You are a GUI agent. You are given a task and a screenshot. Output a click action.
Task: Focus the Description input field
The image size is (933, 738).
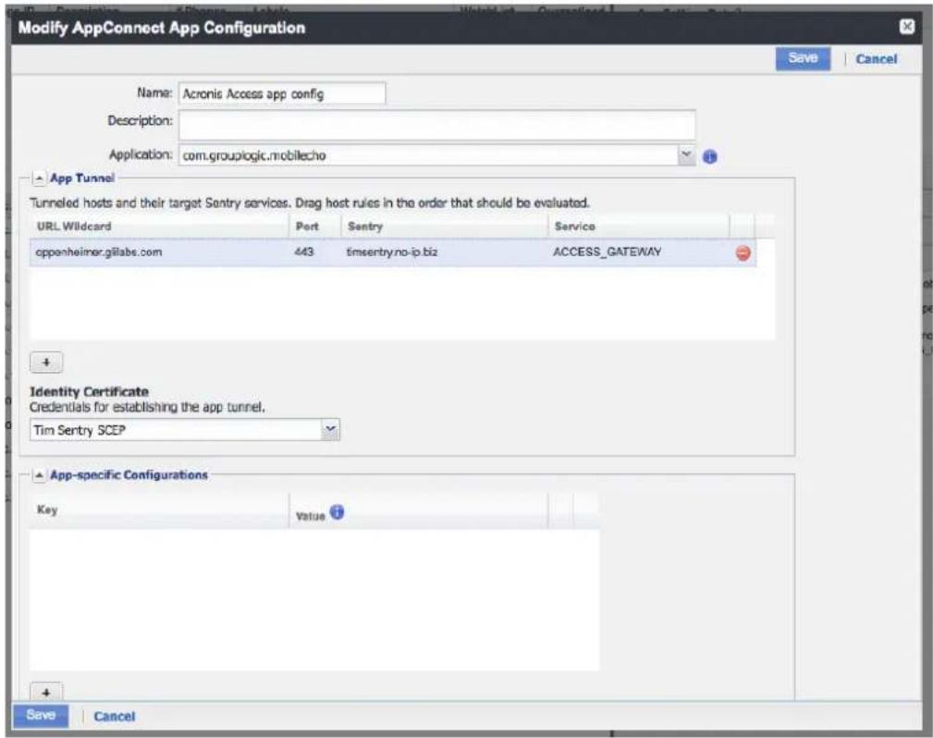click(x=436, y=125)
